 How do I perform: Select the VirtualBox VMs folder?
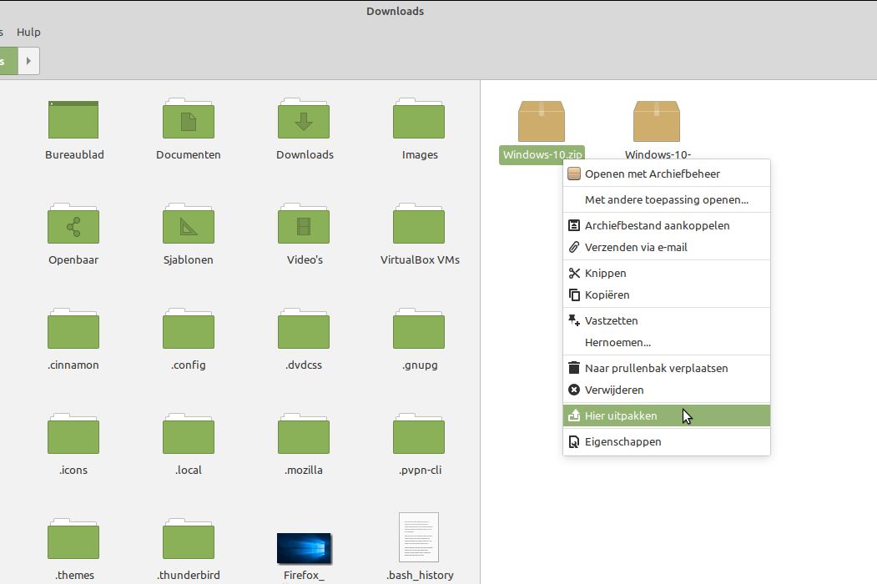[419, 225]
